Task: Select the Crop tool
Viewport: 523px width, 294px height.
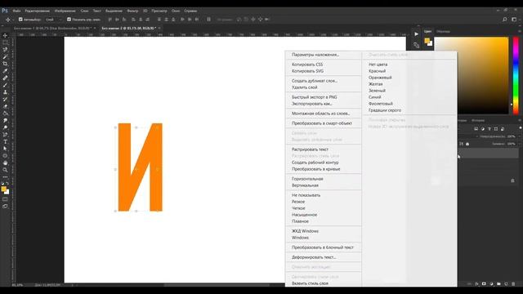Action: 5,64
